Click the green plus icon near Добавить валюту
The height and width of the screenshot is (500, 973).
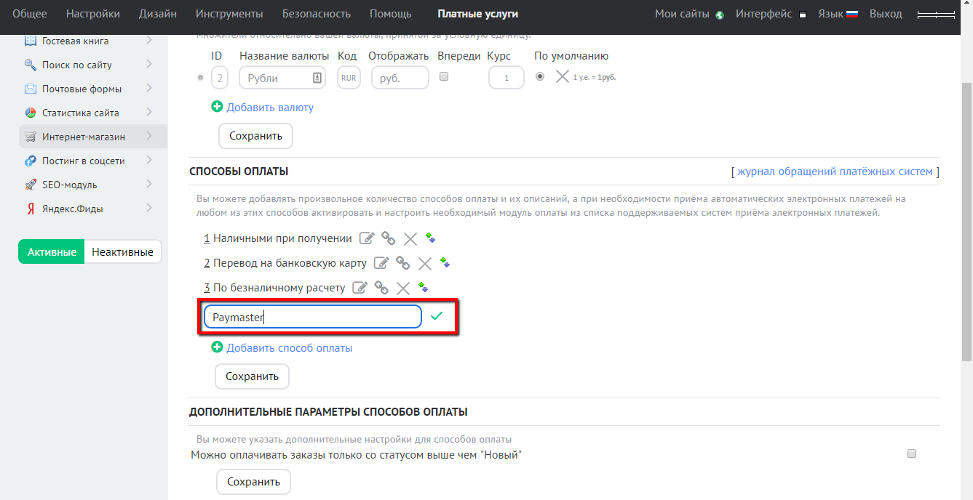pyautogui.click(x=217, y=107)
